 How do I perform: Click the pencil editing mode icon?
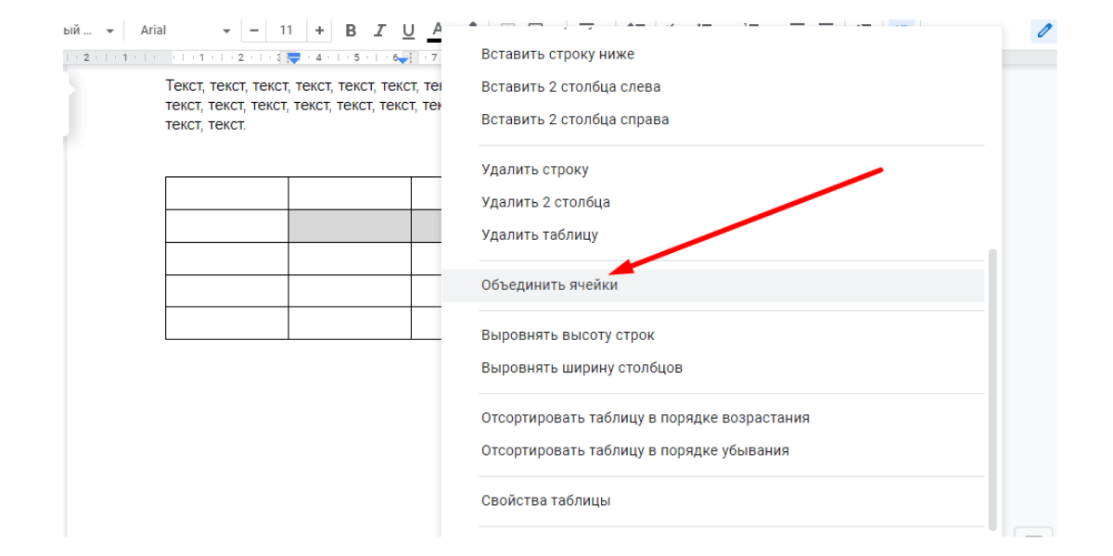pyautogui.click(x=1044, y=31)
